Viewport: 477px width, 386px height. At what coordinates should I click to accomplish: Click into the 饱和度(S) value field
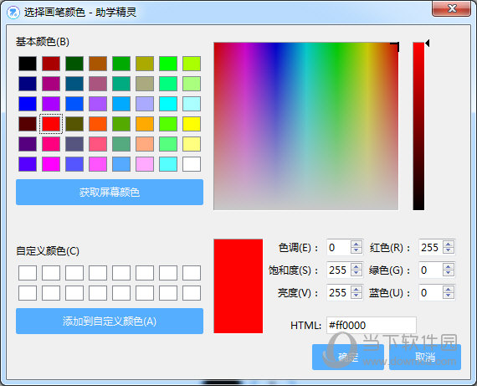(339, 270)
